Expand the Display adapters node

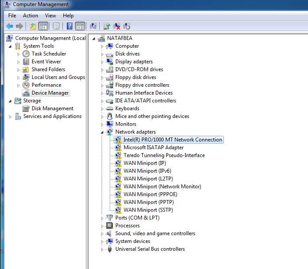(x=102, y=62)
